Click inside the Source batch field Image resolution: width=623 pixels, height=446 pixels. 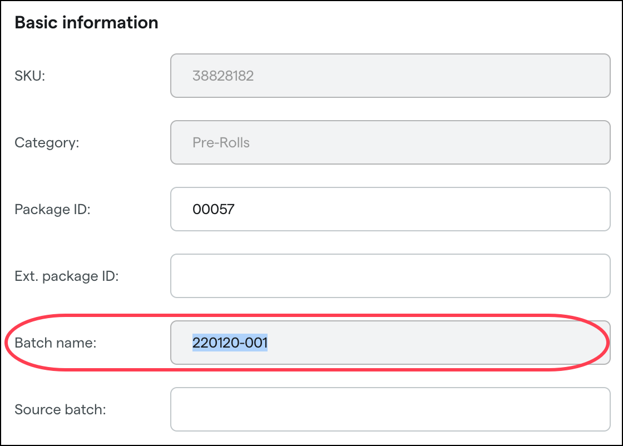coord(389,409)
